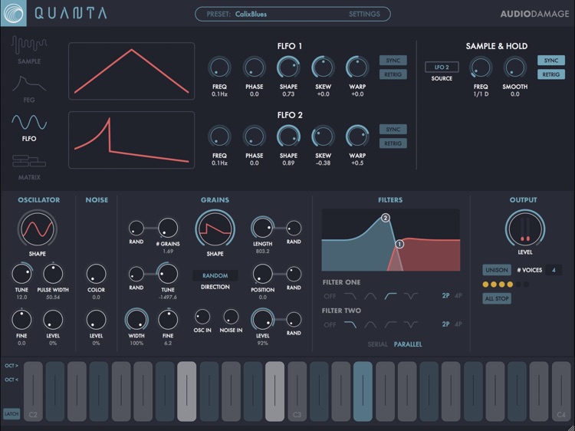Viewport: 575px width, 431px height.
Task: Click filter node 1 on the graph
Action: coord(399,244)
